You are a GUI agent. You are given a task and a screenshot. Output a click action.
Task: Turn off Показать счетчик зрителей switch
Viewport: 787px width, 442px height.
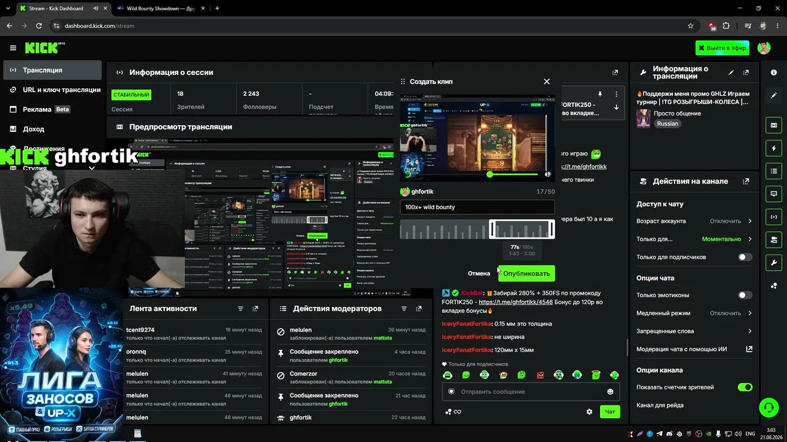click(745, 387)
